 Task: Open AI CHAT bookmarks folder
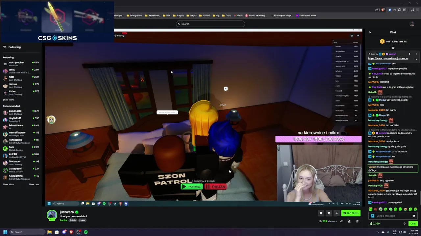pyautogui.click(x=205, y=15)
